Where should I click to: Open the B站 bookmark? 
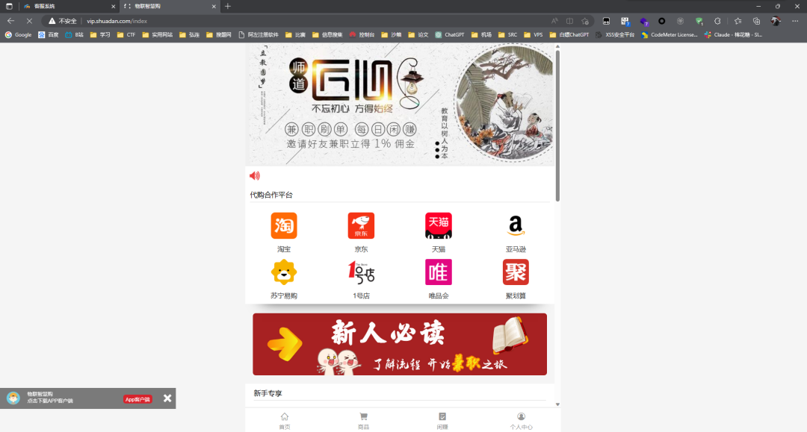74,35
